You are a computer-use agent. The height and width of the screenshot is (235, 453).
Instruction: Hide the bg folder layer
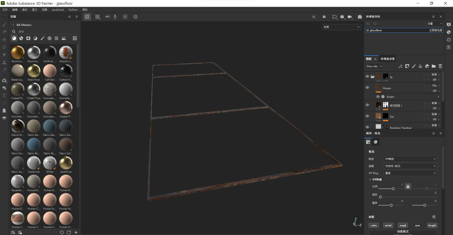367,76
